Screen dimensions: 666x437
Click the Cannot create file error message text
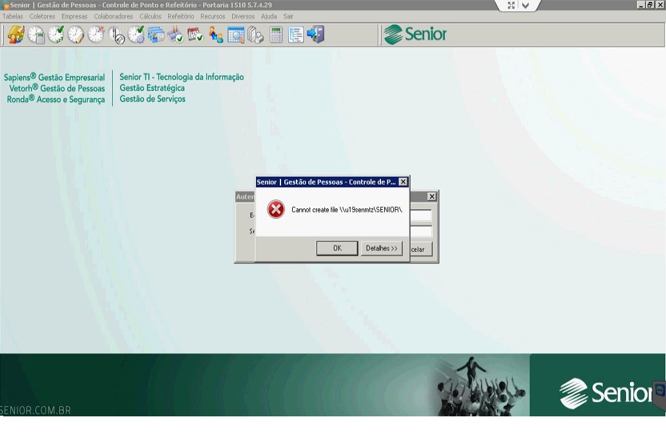[347, 210]
